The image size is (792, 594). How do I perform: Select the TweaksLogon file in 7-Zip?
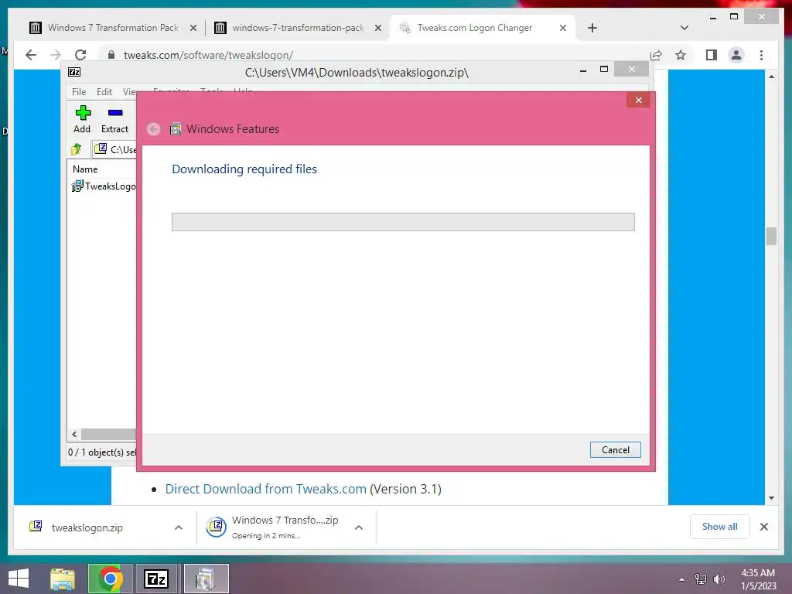point(104,186)
